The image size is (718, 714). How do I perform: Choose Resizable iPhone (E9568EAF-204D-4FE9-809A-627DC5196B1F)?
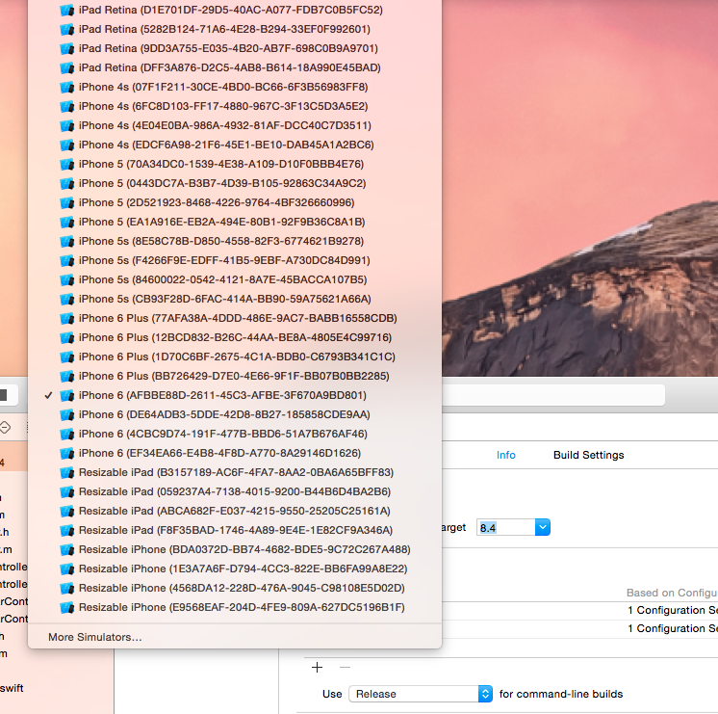coord(235,607)
